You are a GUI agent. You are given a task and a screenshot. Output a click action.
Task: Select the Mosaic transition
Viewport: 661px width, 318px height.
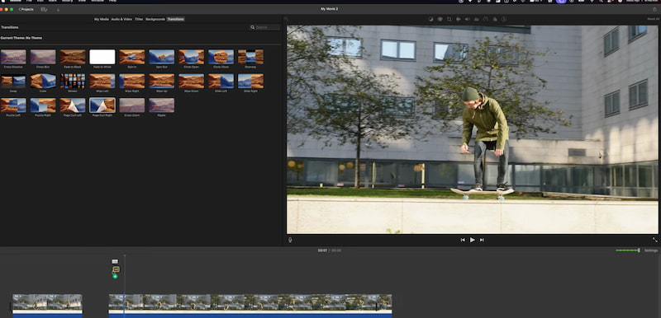tap(73, 81)
